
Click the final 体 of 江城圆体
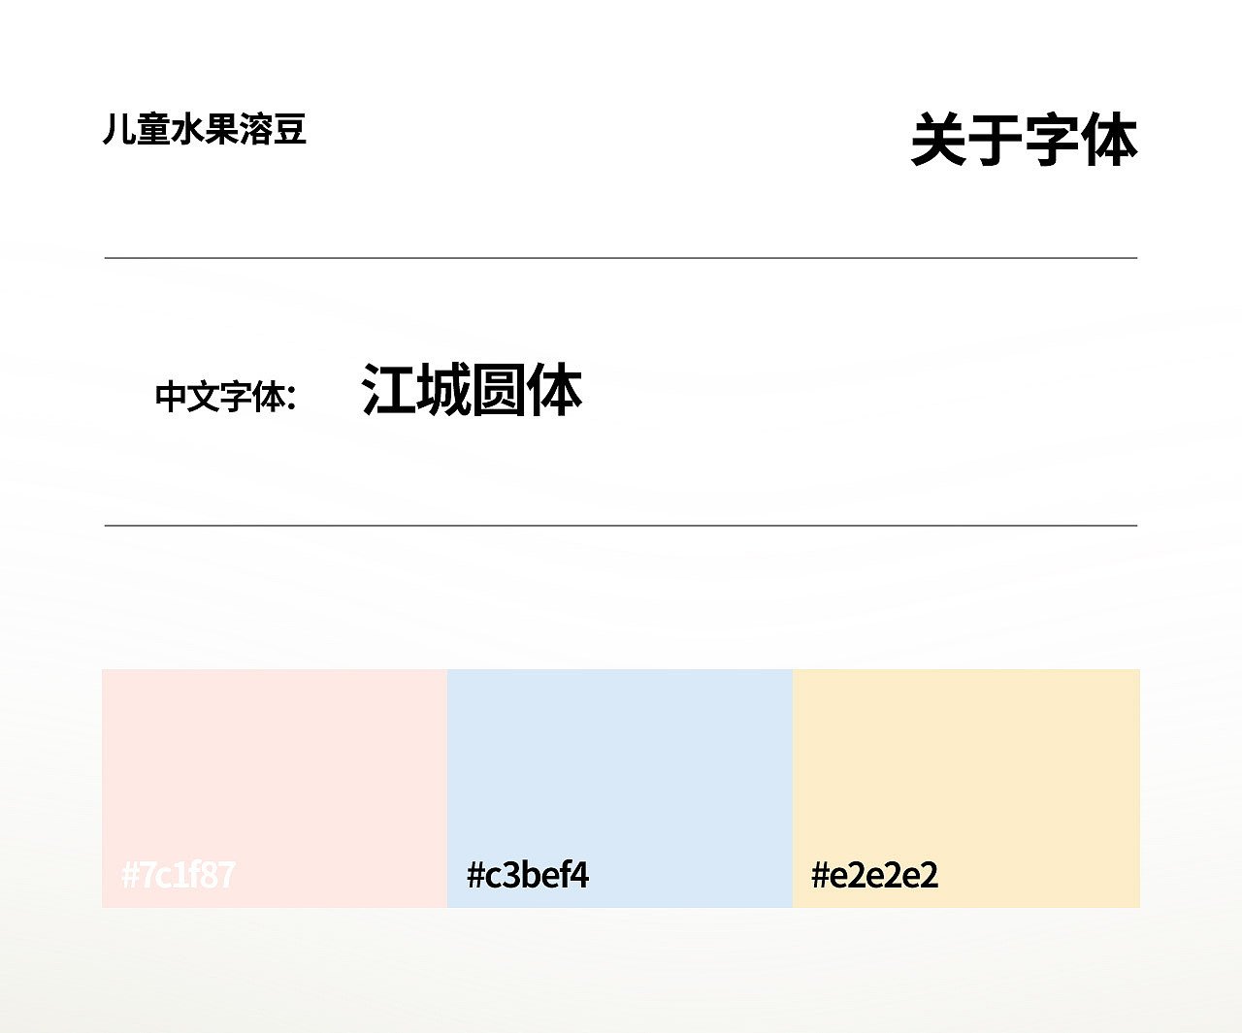[x=555, y=390]
